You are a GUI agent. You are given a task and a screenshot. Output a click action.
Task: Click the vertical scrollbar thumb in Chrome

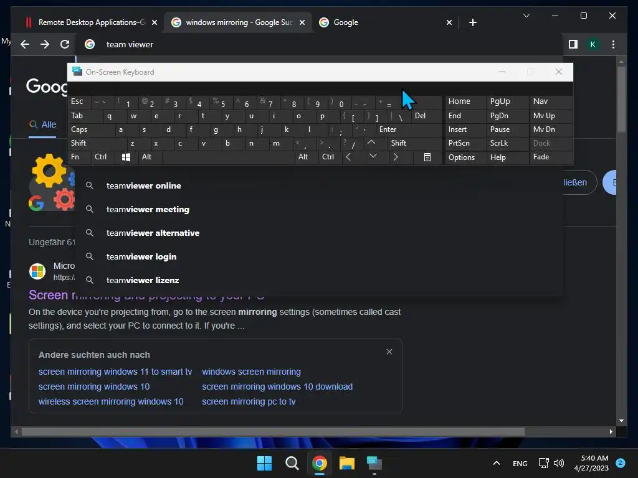tap(621, 100)
